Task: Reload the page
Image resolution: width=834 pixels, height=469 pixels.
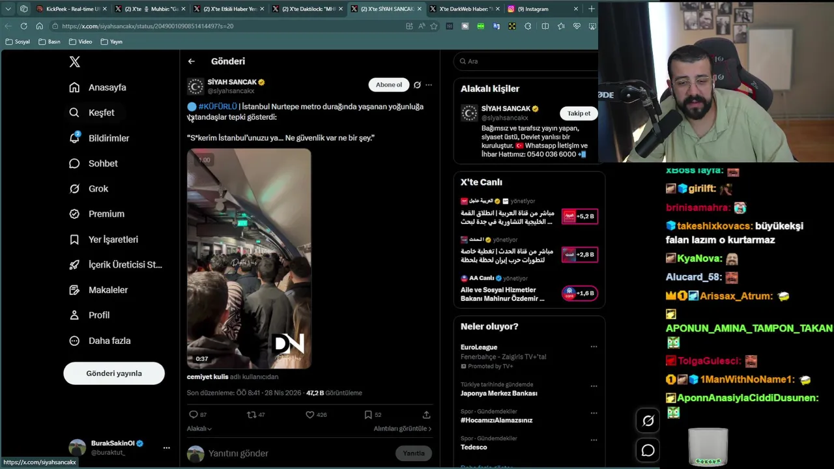Action: point(23,26)
